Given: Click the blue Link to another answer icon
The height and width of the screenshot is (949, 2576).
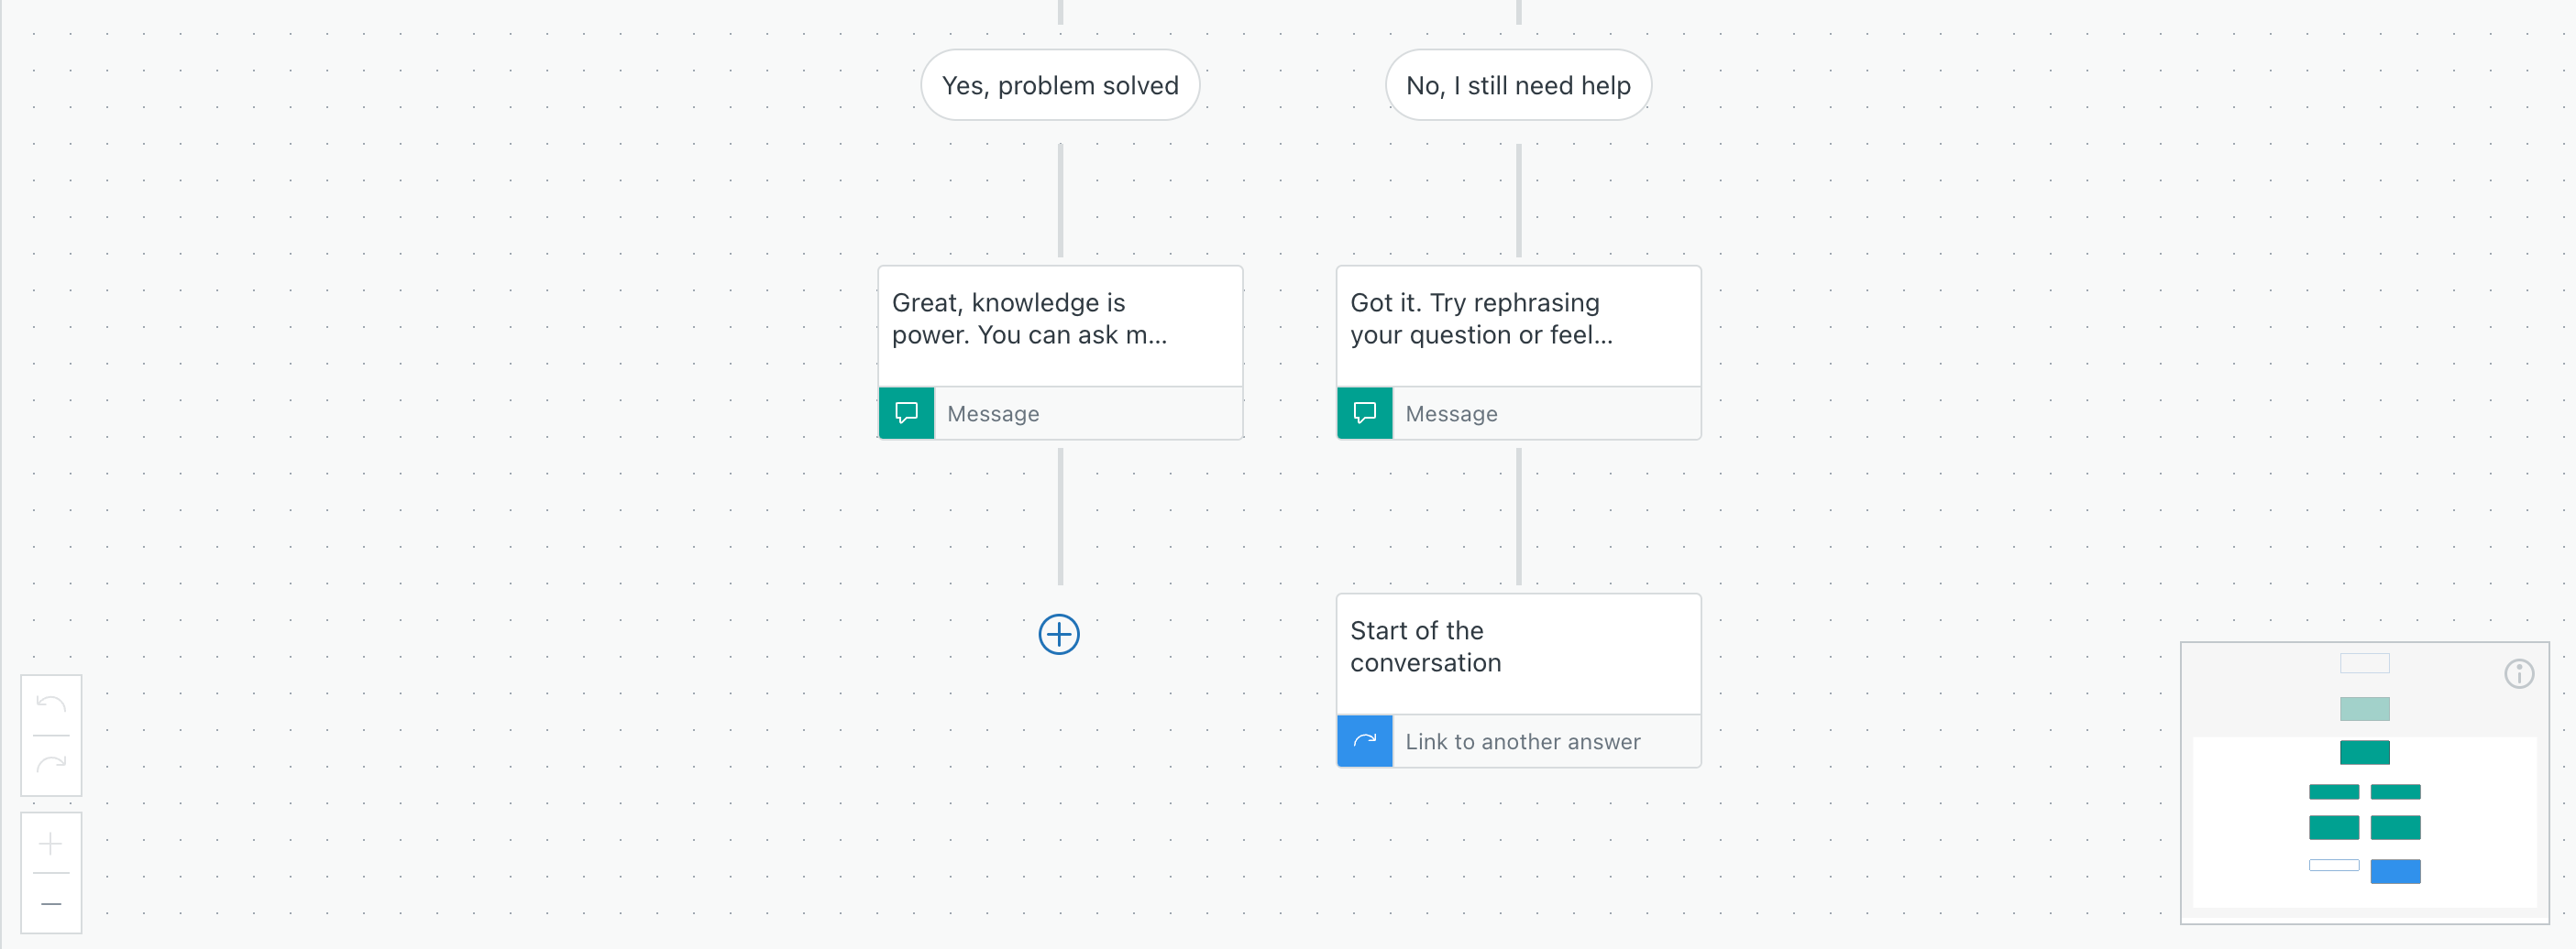Looking at the screenshot, I should [1364, 741].
